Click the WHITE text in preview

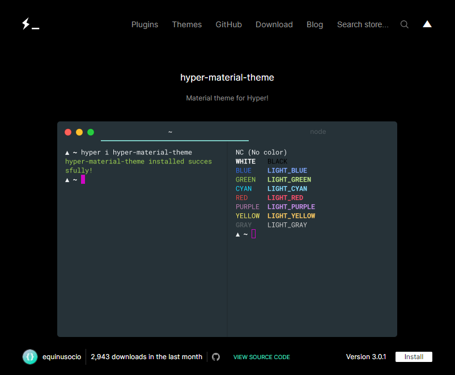pos(245,162)
